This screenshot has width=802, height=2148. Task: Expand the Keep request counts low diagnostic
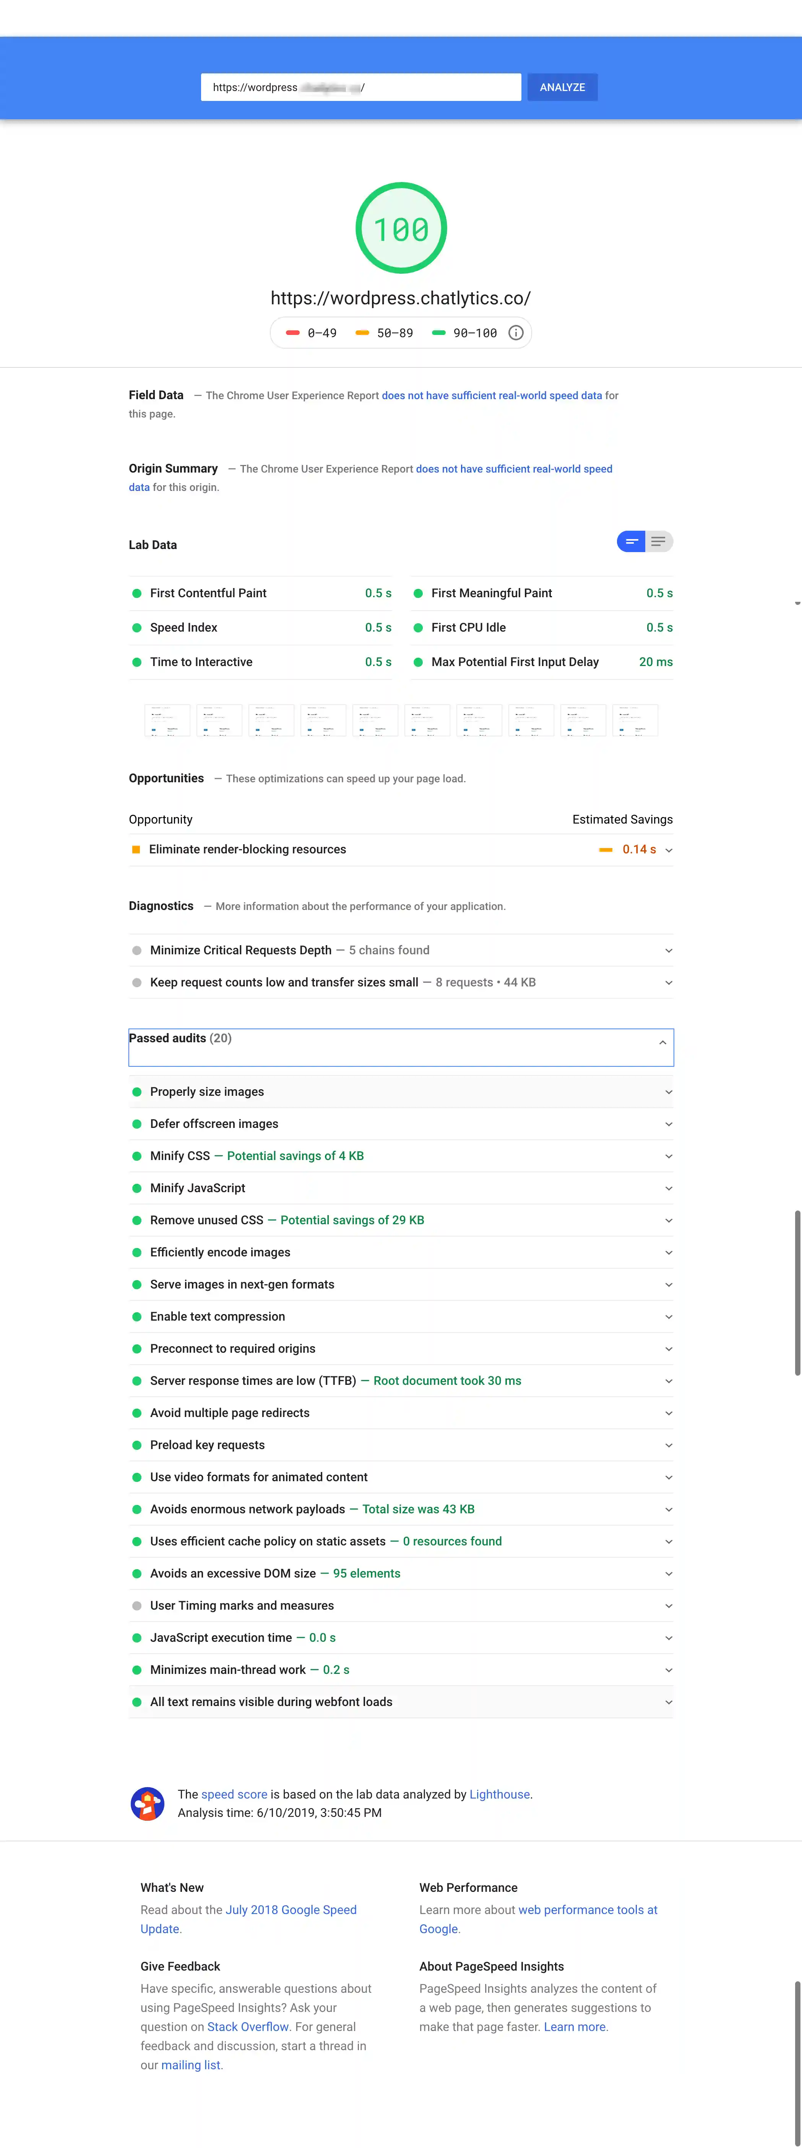tap(668, 981)
